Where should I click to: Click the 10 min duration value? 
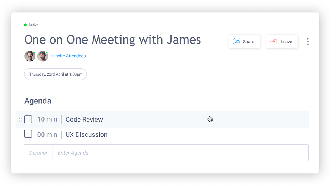tap(47, 119)
